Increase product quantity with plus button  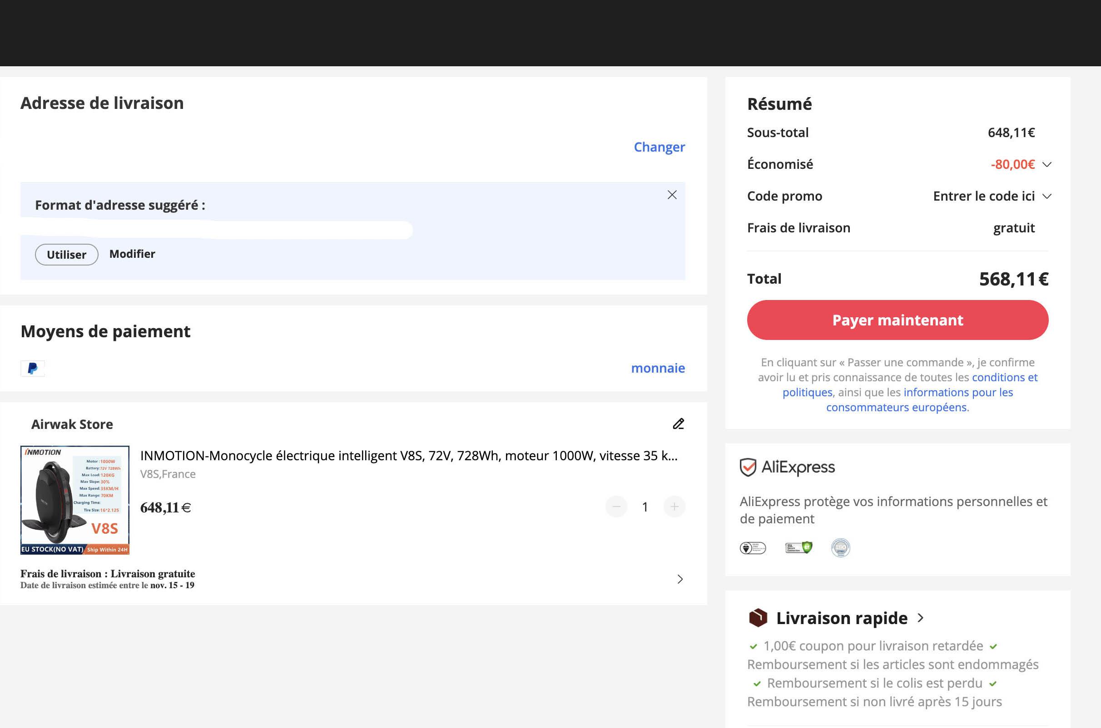[674, 507]
